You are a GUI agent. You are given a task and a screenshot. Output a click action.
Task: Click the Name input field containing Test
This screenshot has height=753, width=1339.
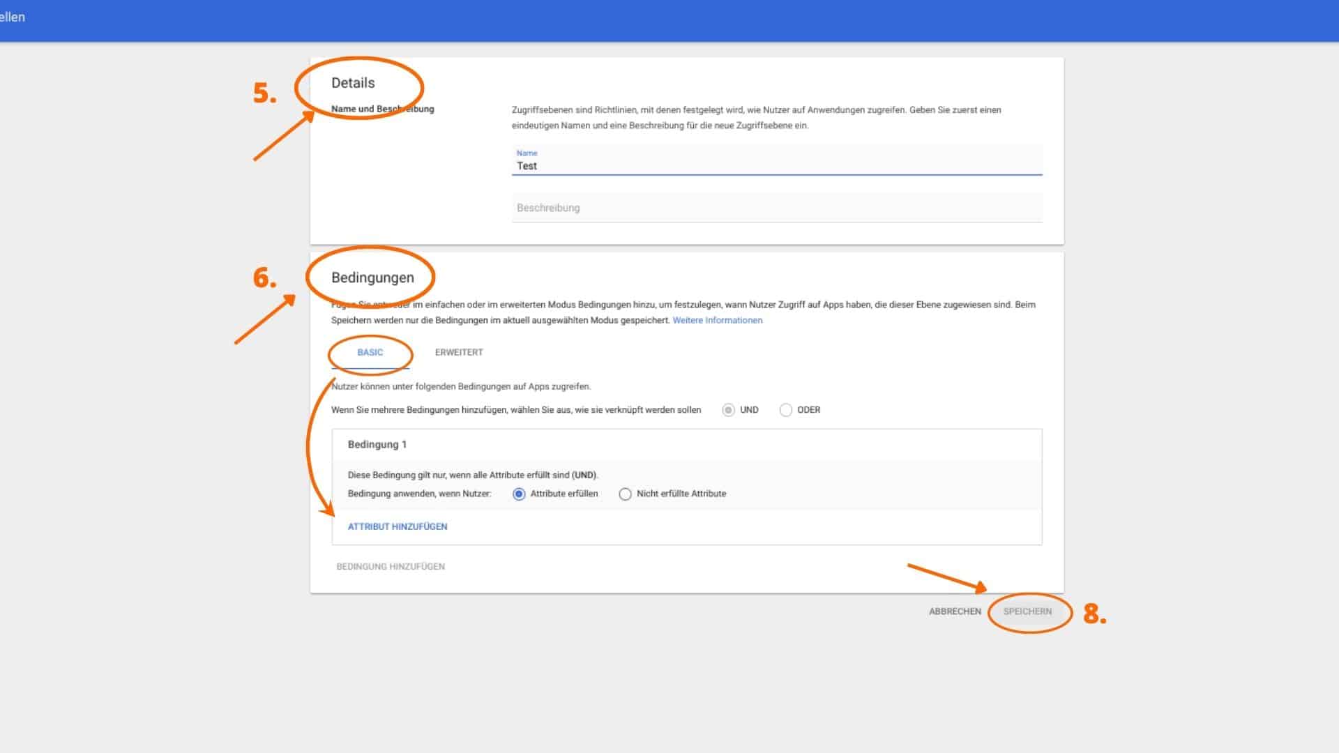776,166
